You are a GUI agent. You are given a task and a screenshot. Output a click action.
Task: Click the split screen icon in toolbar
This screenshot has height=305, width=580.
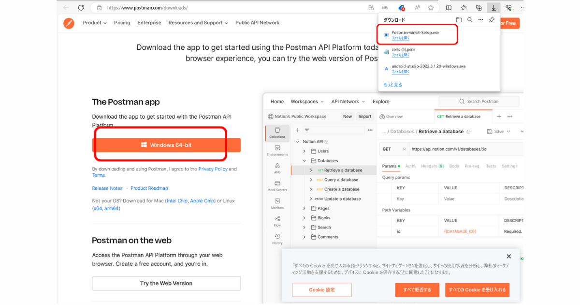click(449, 8)
